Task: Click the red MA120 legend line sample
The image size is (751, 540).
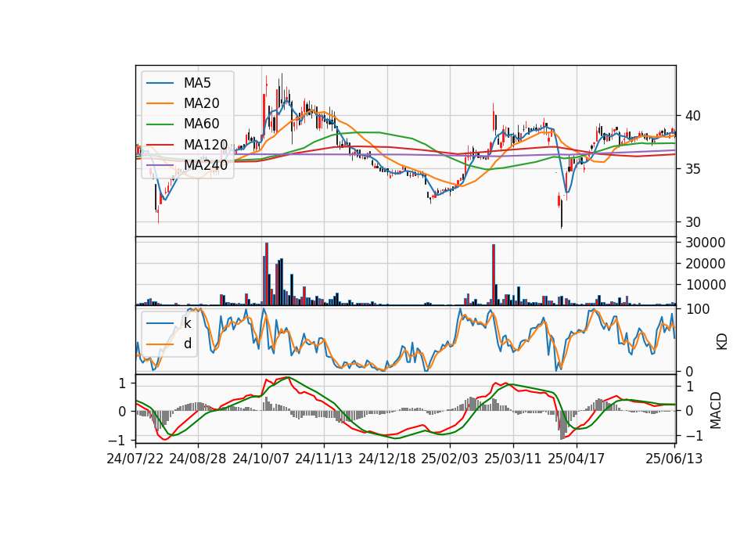Action: click(160, 145)
